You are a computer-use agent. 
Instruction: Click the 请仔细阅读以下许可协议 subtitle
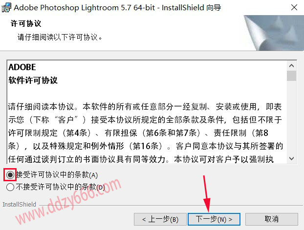click(60, 37)
